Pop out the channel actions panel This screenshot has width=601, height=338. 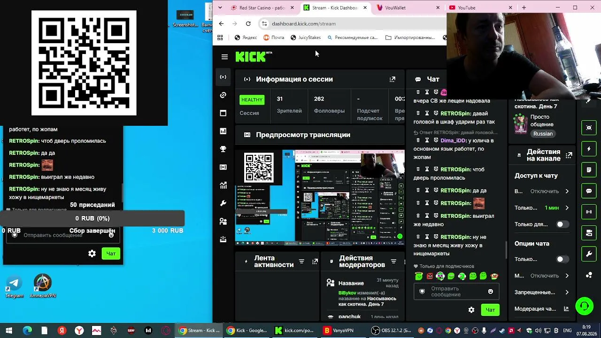click(569, 155)
